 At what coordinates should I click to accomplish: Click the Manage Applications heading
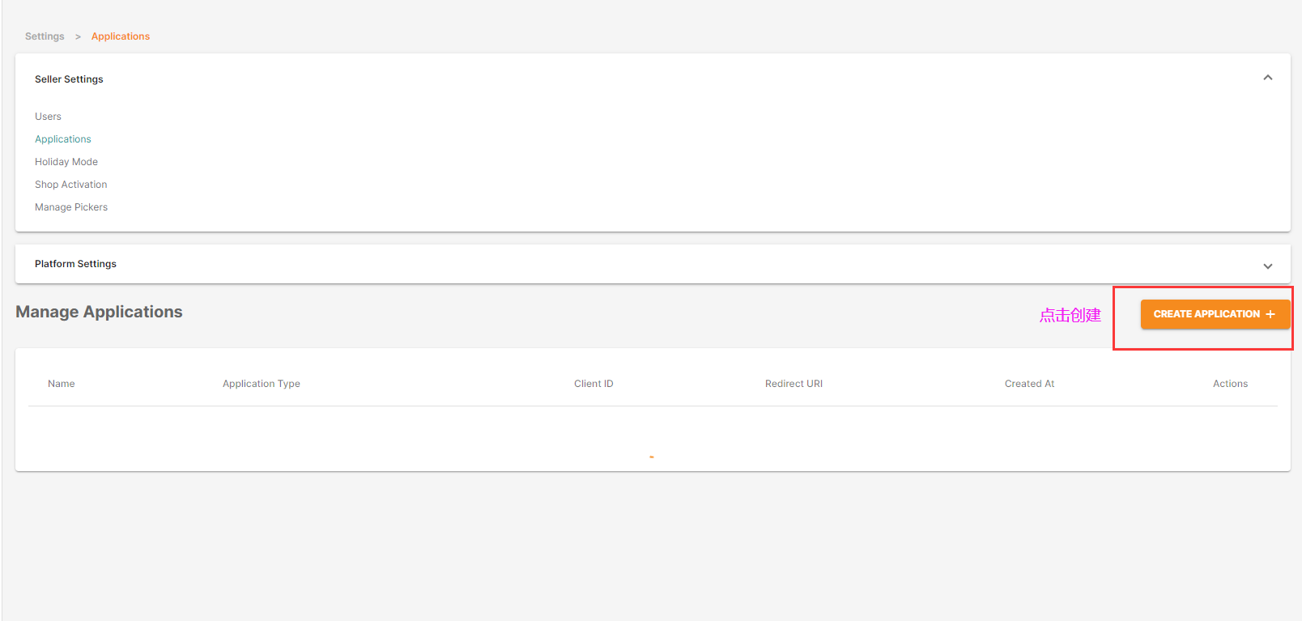(x=99, y=312)
